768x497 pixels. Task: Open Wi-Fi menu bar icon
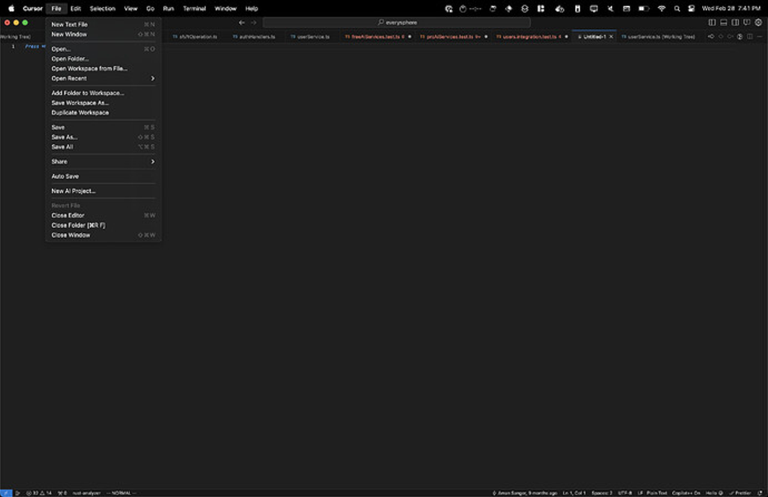click(662, 8)
